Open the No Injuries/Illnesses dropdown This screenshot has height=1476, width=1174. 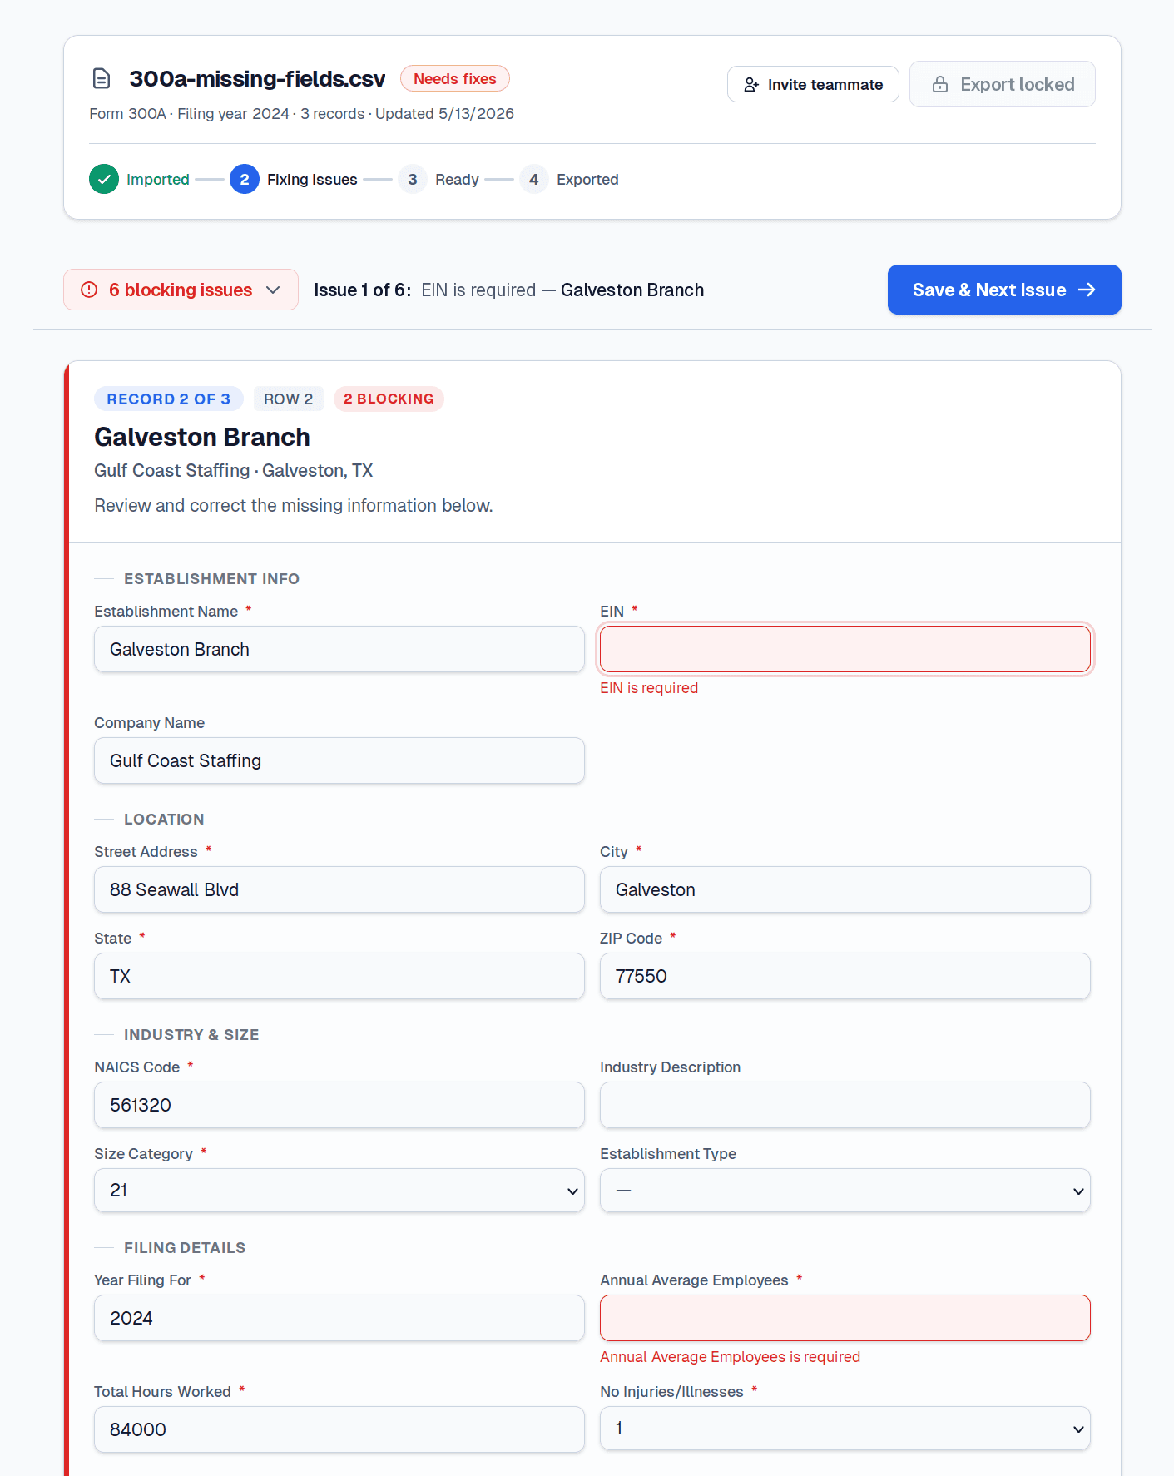[x=845, y=1428]
